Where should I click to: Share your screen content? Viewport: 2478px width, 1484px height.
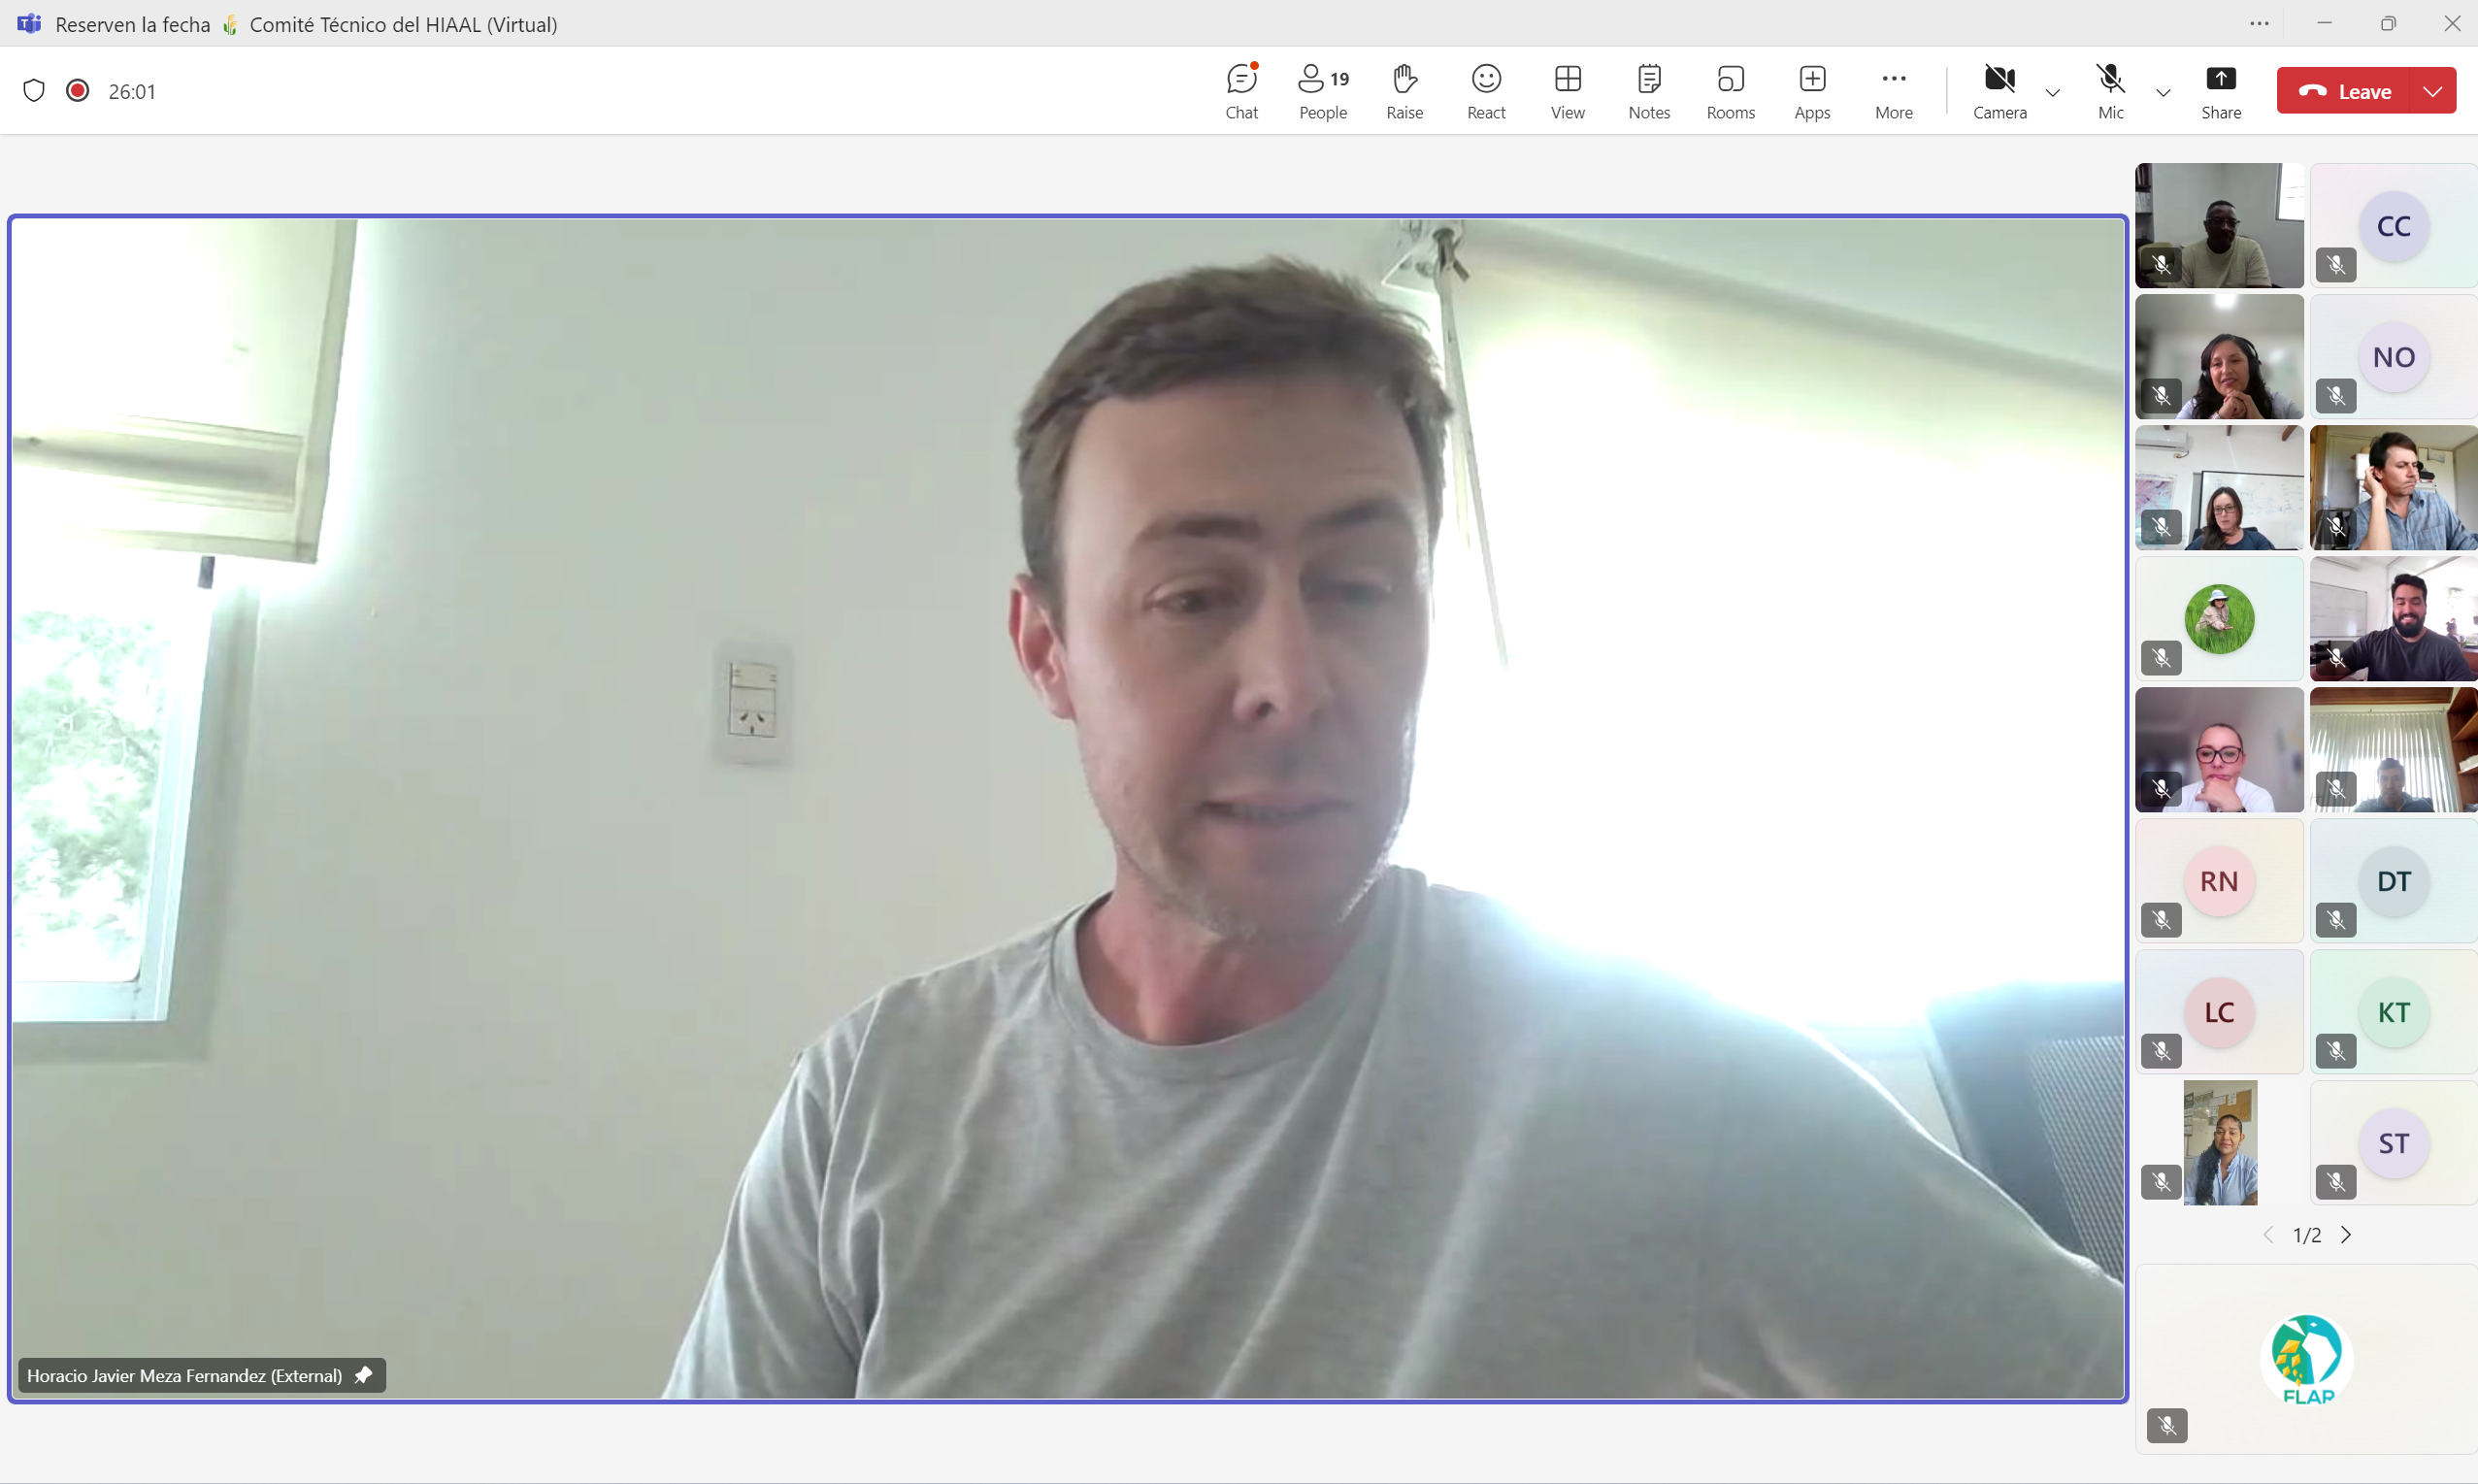[x=2220, y=91]
